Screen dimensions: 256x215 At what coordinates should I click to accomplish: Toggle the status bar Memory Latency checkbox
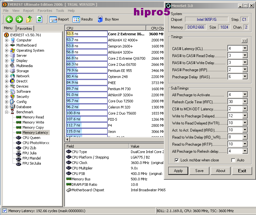coord(5,211)
